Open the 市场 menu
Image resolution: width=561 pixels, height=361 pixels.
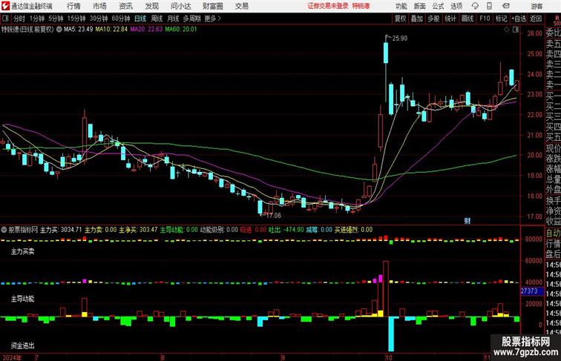click(x=100, y=6)
